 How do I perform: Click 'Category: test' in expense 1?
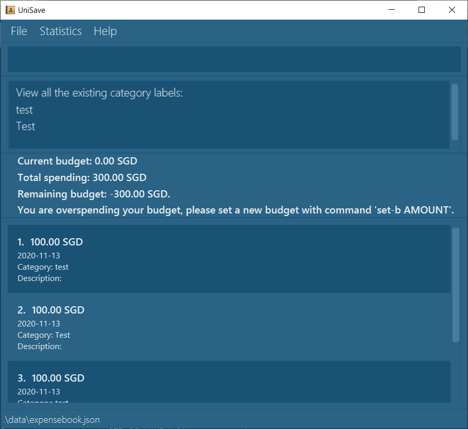click(43, 267)
